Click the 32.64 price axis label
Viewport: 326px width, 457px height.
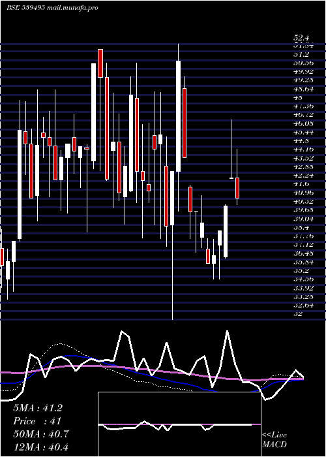pos(304,305)
